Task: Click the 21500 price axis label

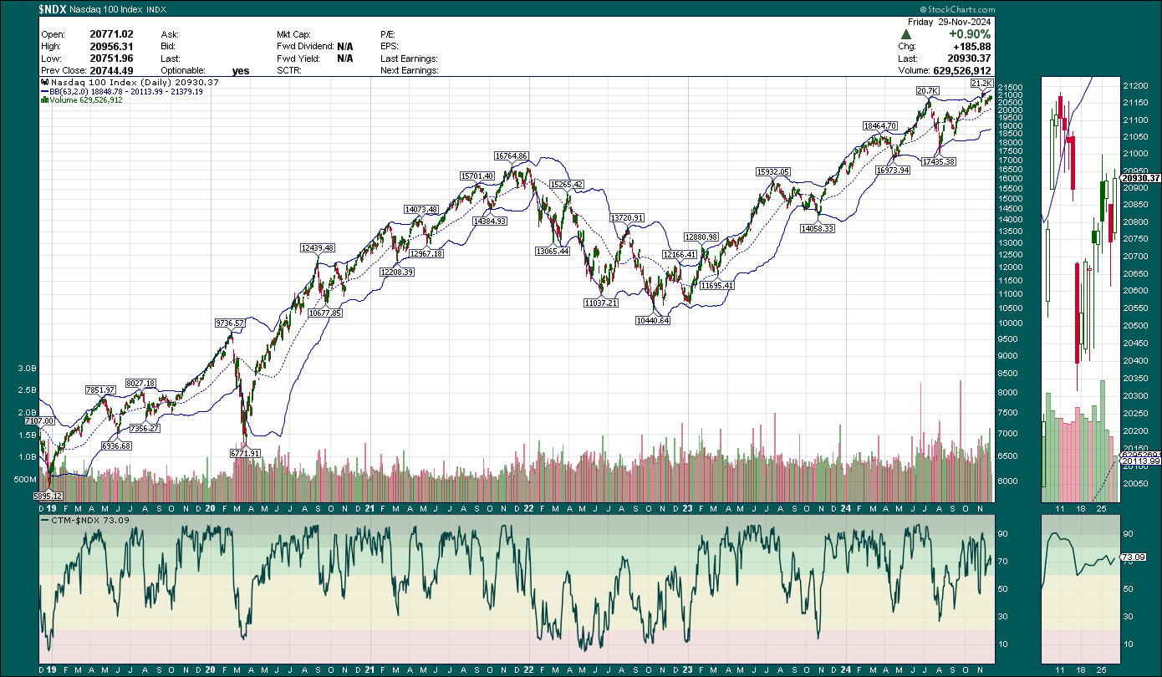Action: click(x=1012, y=87)
